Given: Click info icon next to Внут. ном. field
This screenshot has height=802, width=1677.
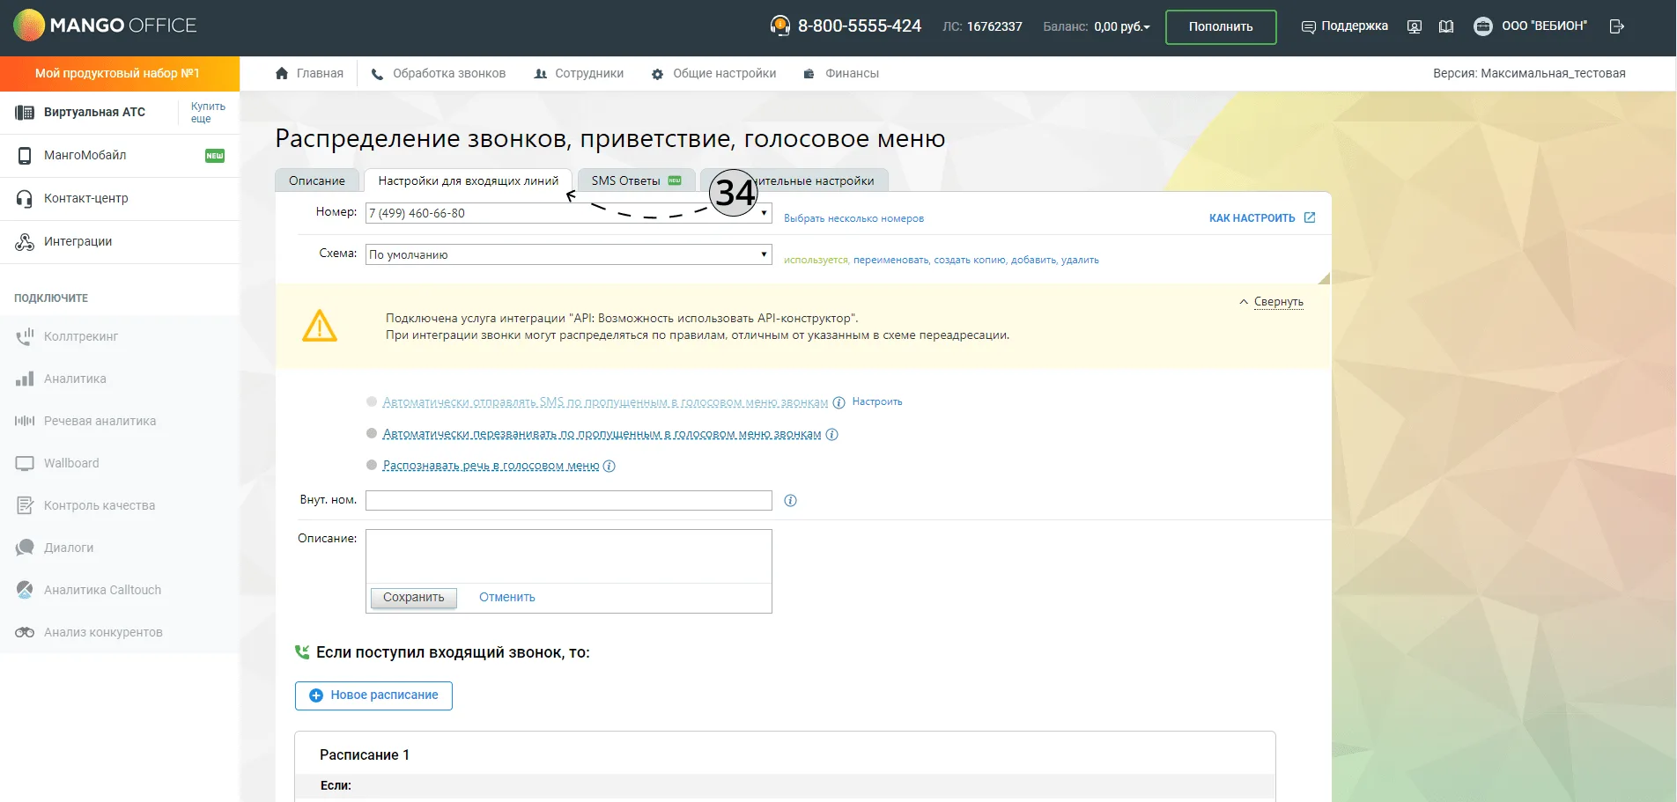Looking at the screenshot, I should tap(790, 500).
